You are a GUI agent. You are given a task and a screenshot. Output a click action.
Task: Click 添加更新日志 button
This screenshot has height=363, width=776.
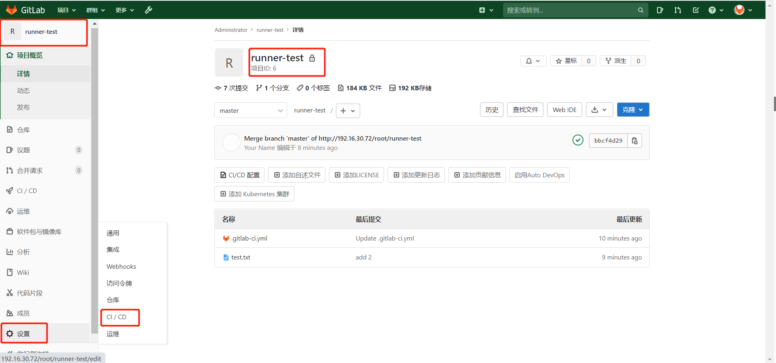pyautogui.click(x=416, y=175)
